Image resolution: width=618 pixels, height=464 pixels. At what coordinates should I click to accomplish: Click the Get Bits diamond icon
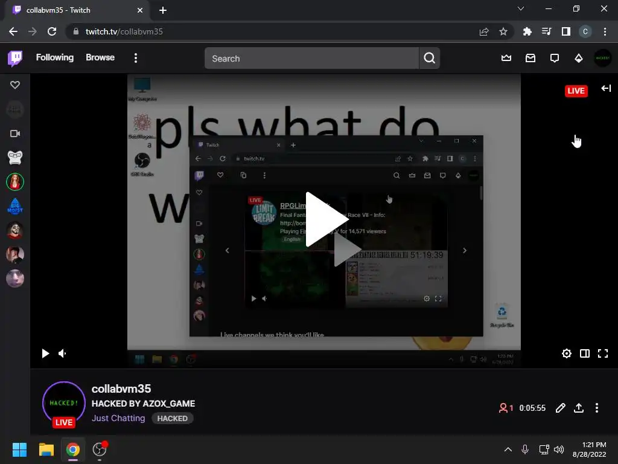(x=579, y=58)
